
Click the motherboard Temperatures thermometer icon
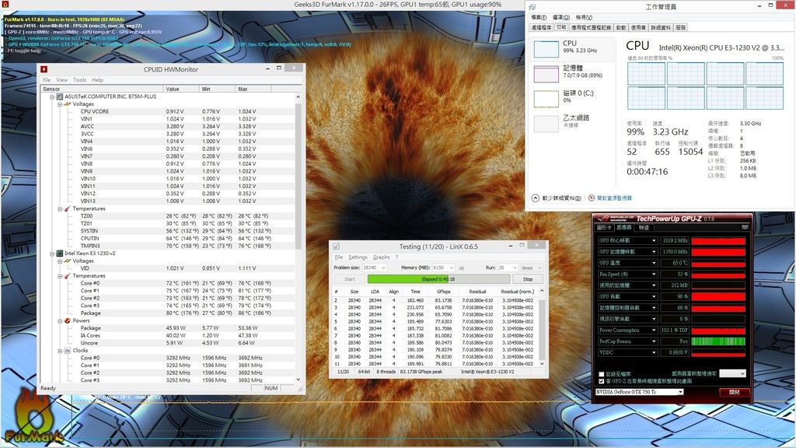coord(68,208)
